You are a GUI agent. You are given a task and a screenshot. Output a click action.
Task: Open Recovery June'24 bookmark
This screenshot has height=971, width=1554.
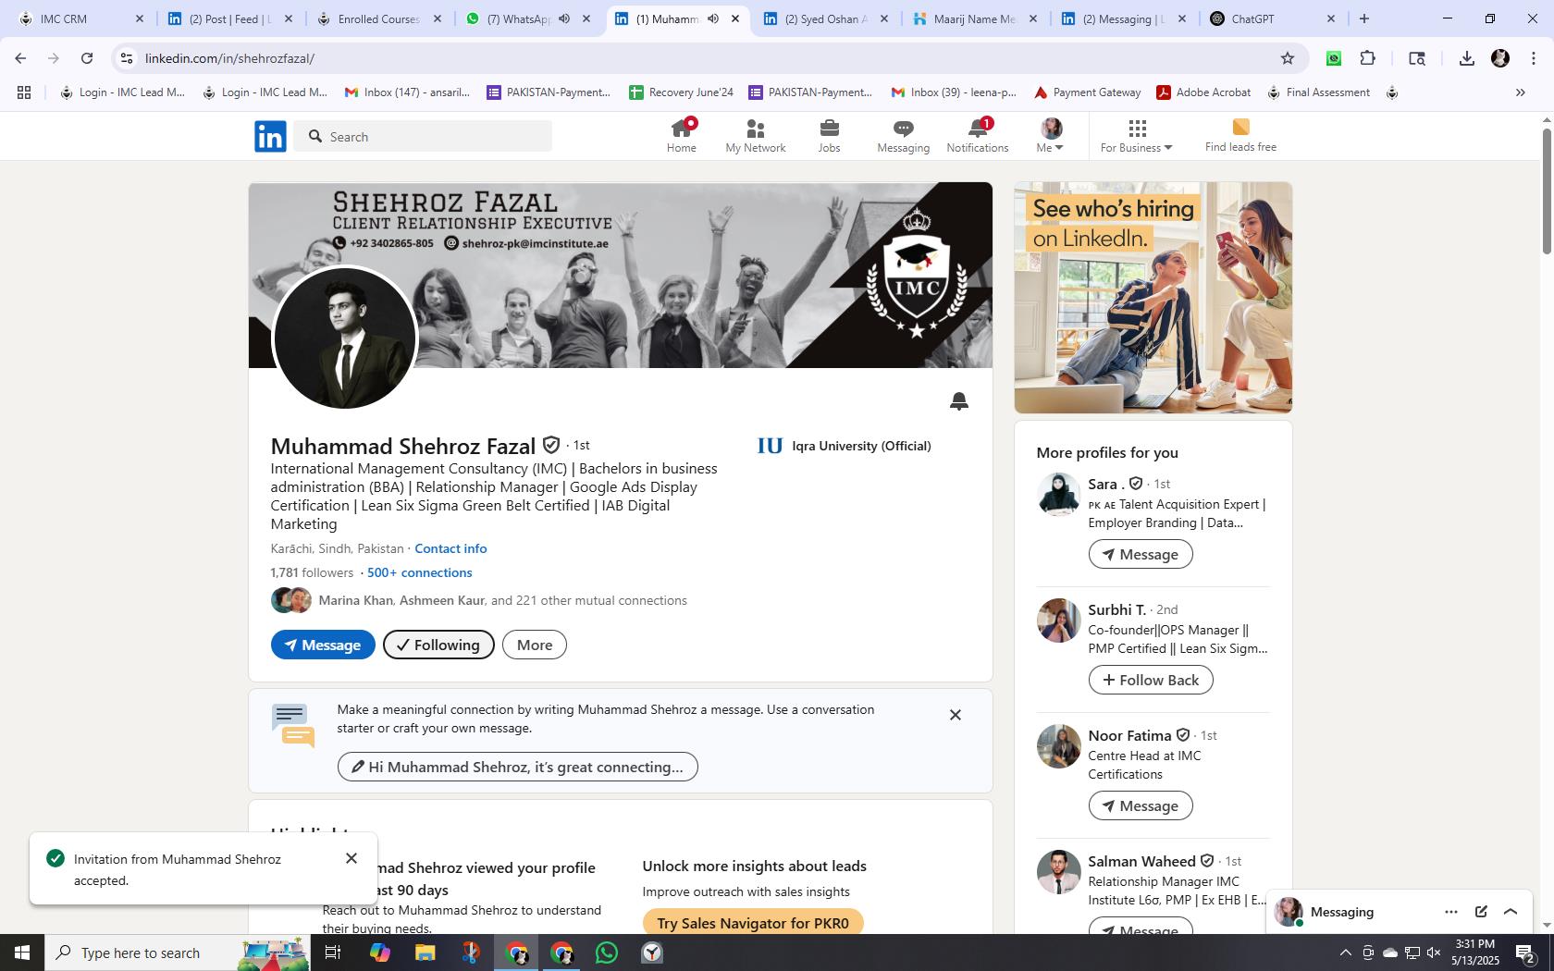pos(681,92)
